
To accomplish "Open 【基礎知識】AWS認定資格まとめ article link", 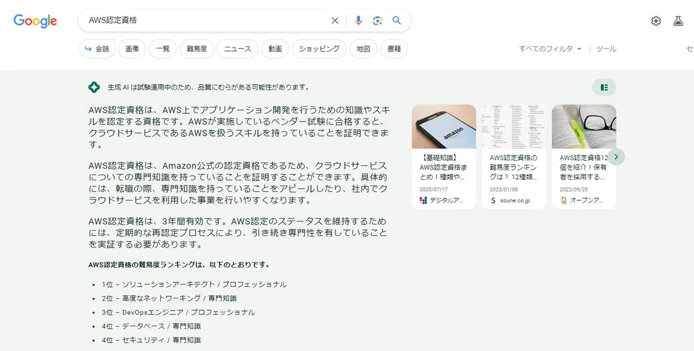I will 442,167.
